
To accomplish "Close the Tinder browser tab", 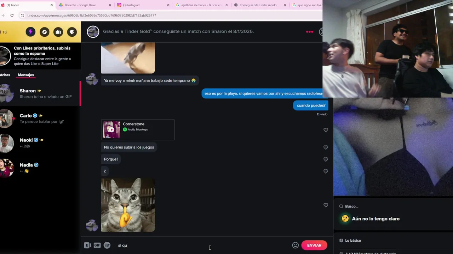I will click(x=51, y=5).
